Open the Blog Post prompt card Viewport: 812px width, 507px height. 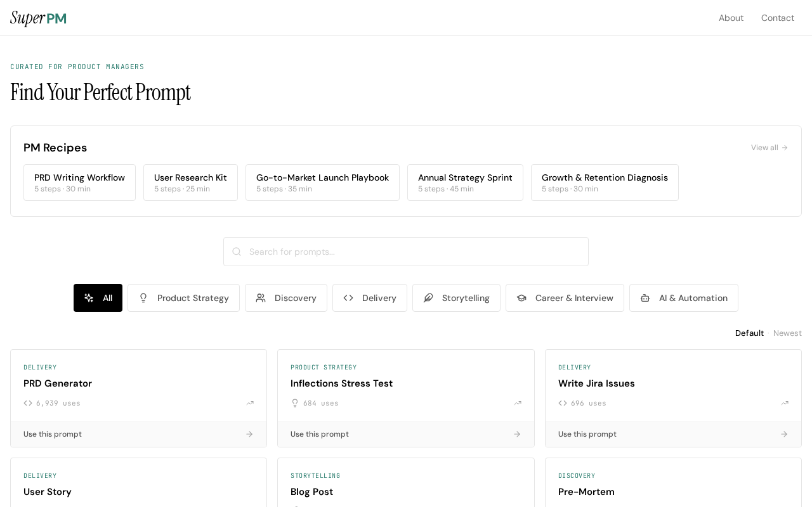coord(406,483)
